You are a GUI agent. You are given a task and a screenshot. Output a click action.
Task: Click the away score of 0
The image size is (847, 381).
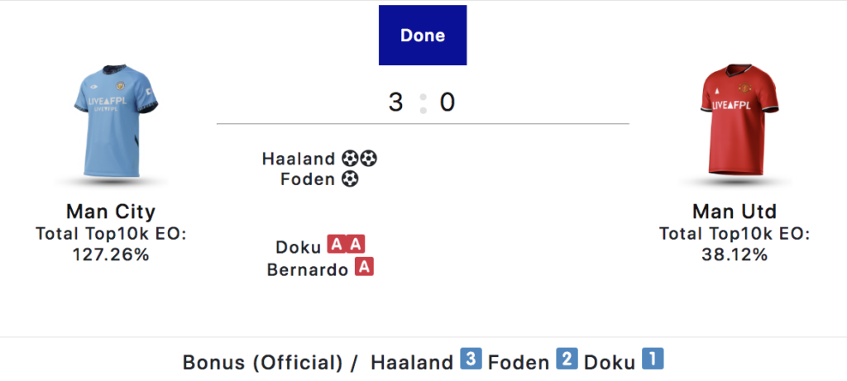447,102
